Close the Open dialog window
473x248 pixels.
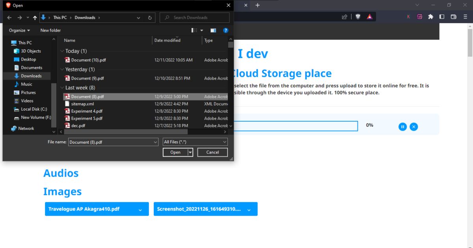pyautogui.click(x=228, y=5)
